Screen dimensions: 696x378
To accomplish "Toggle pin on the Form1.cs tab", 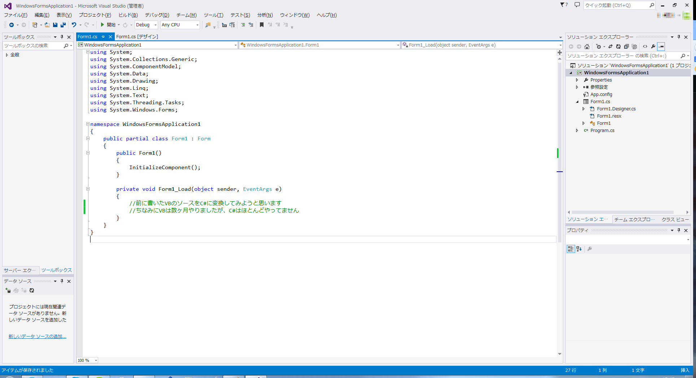I will pos(103,37).
